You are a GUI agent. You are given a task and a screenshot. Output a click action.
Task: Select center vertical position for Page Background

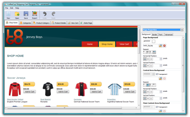tap(148, 66)
